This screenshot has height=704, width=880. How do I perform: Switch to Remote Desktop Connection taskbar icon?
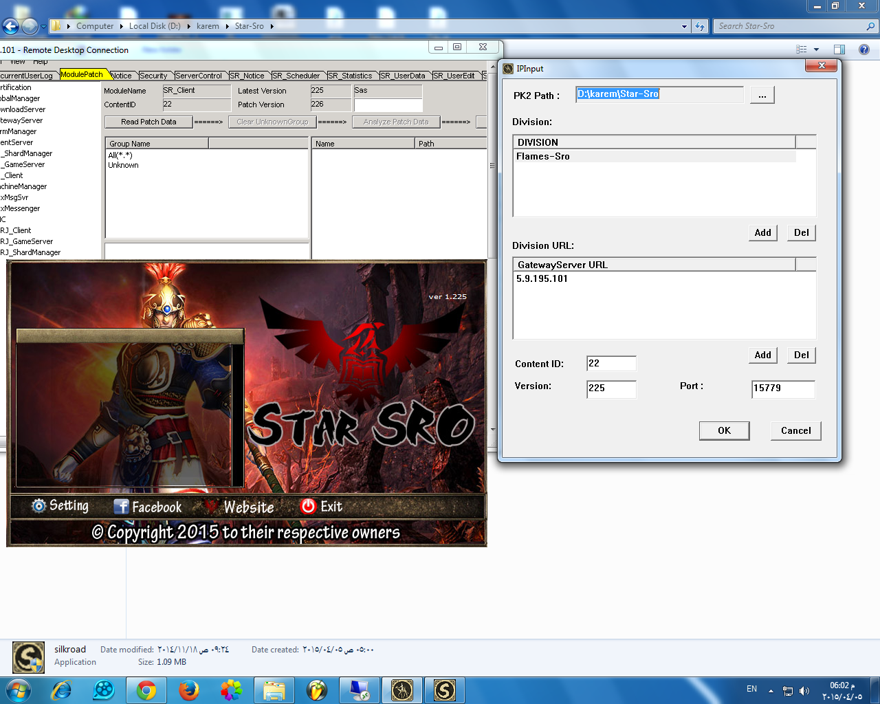click(360, 690)
